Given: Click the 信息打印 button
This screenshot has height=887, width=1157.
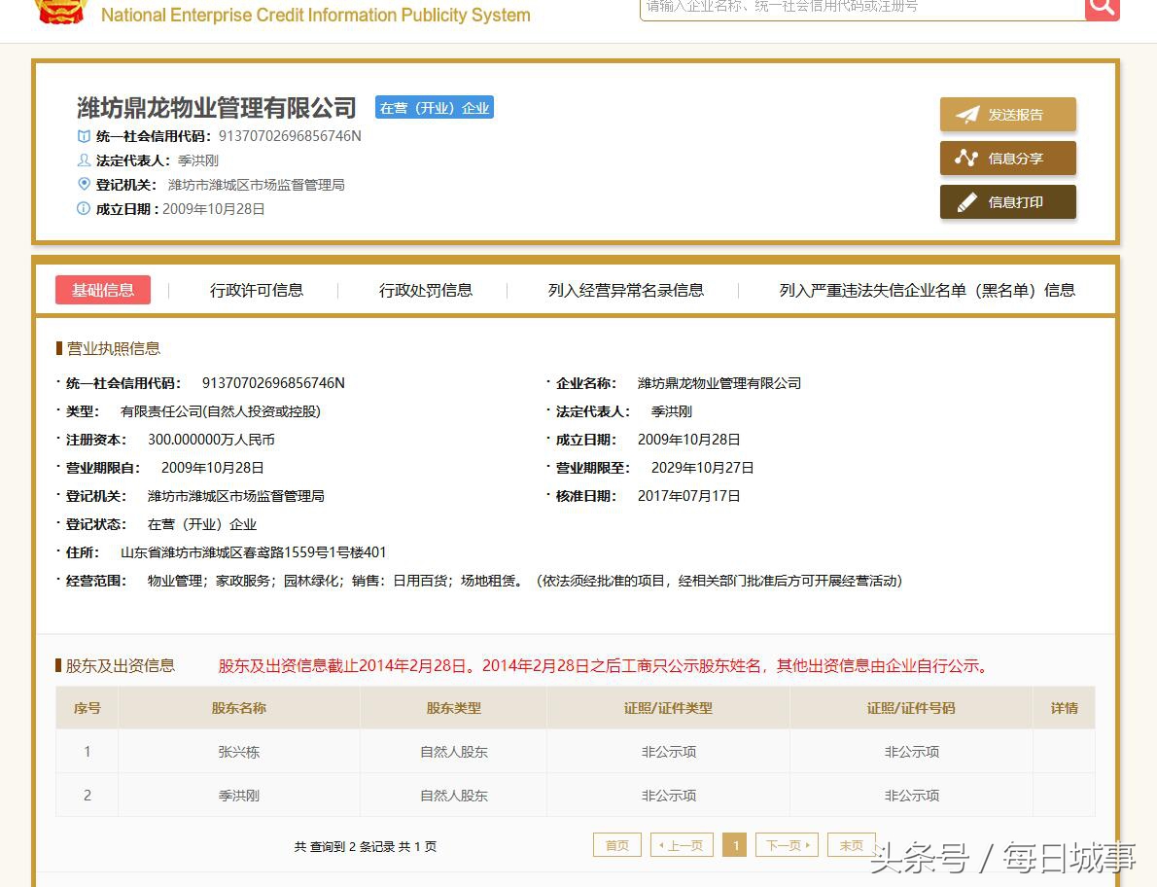Looking at the screenshot, I should [1008, 201].
